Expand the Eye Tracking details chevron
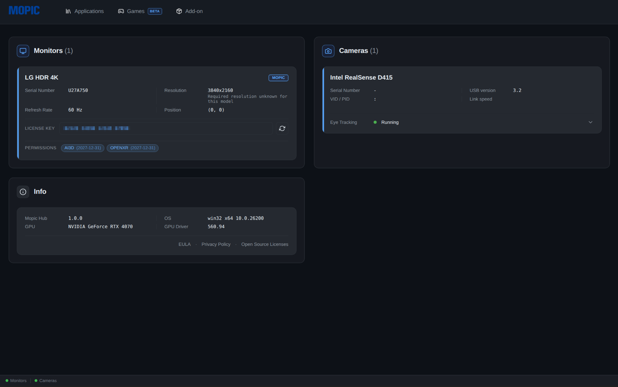This screenshot has width=618, height=387. [x=590, y=122]
